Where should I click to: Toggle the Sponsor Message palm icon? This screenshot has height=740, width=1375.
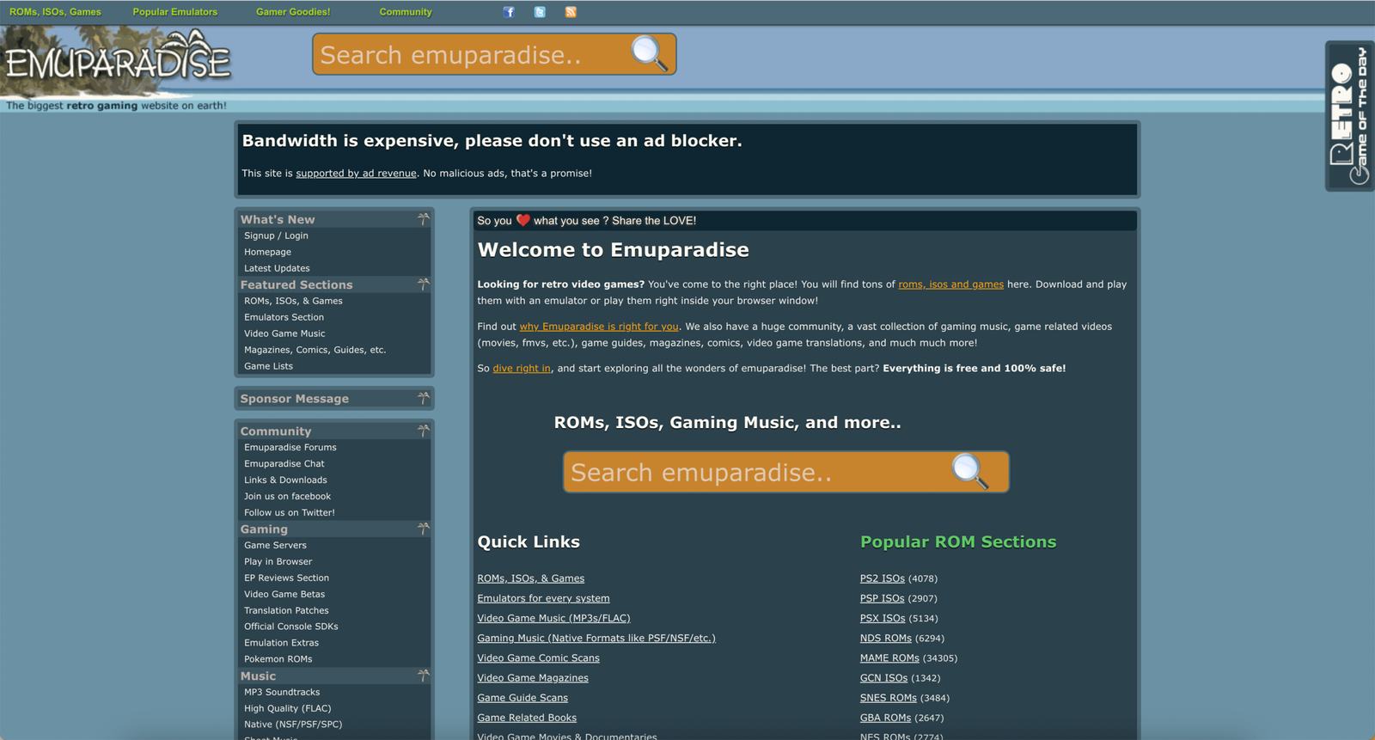click(x=423, y=398)
